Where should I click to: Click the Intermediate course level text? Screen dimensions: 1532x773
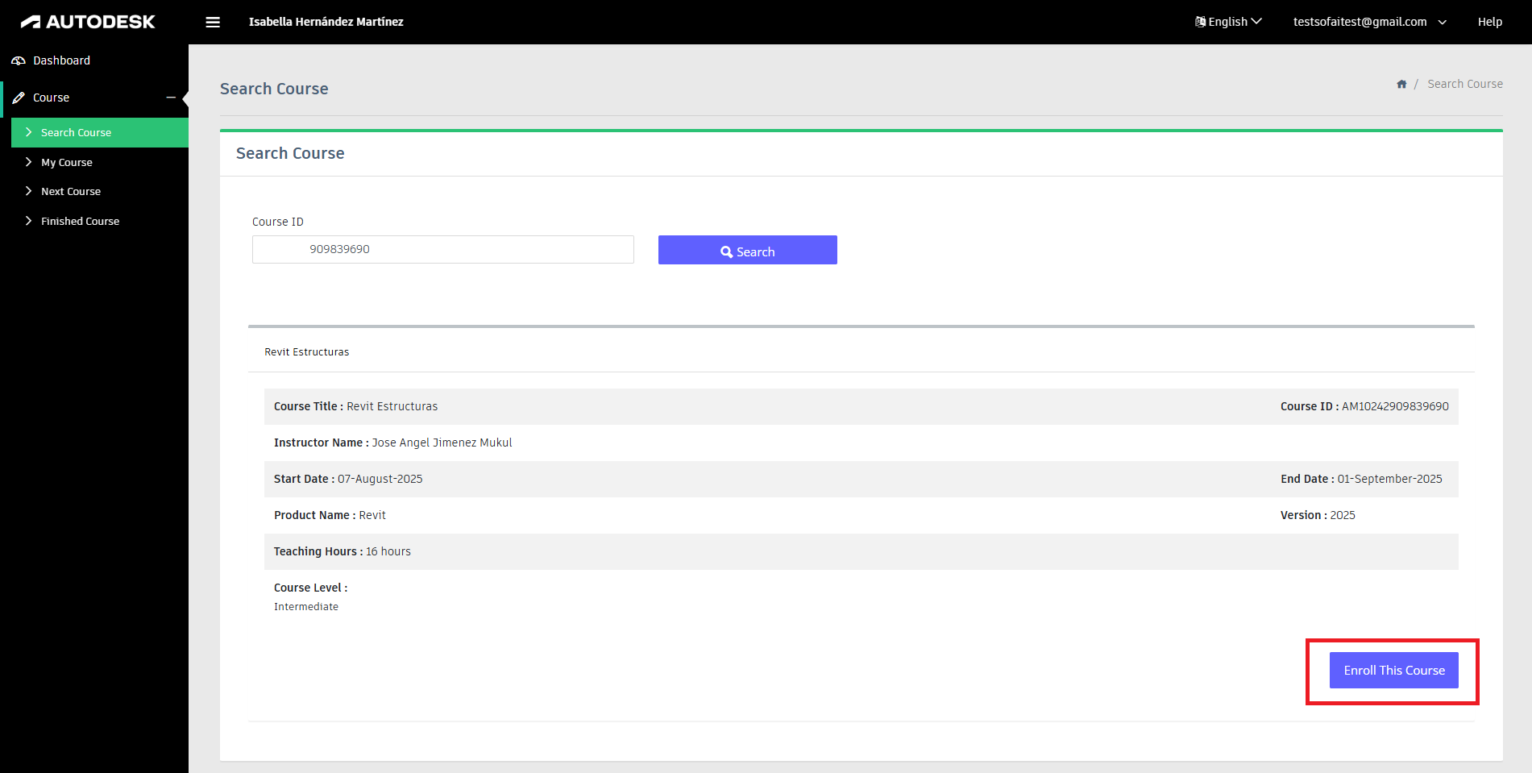point(305,607)
